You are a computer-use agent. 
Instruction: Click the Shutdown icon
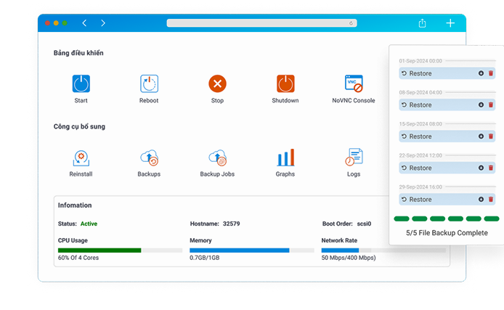click(285, 83)
